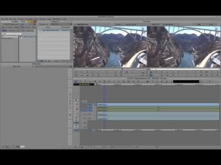Open the Marketplace menu
Image resolution: width=221 pixels, height=165 pixels.
tap(57, 19)
